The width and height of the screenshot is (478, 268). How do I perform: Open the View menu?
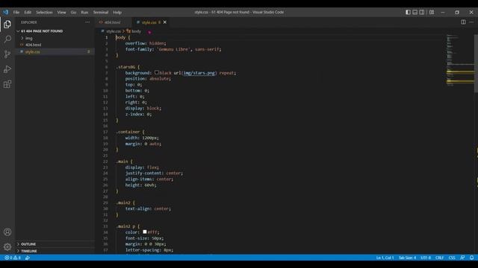[61, 12]
